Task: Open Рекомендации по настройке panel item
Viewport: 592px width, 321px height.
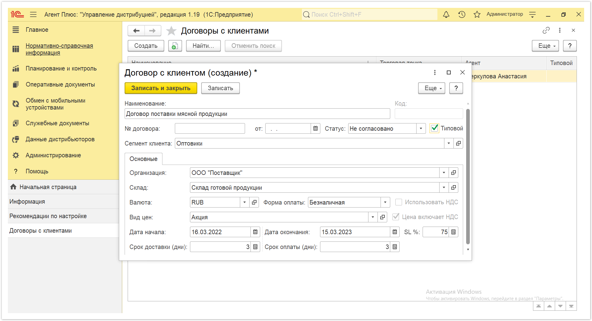Action: [48, 216]
